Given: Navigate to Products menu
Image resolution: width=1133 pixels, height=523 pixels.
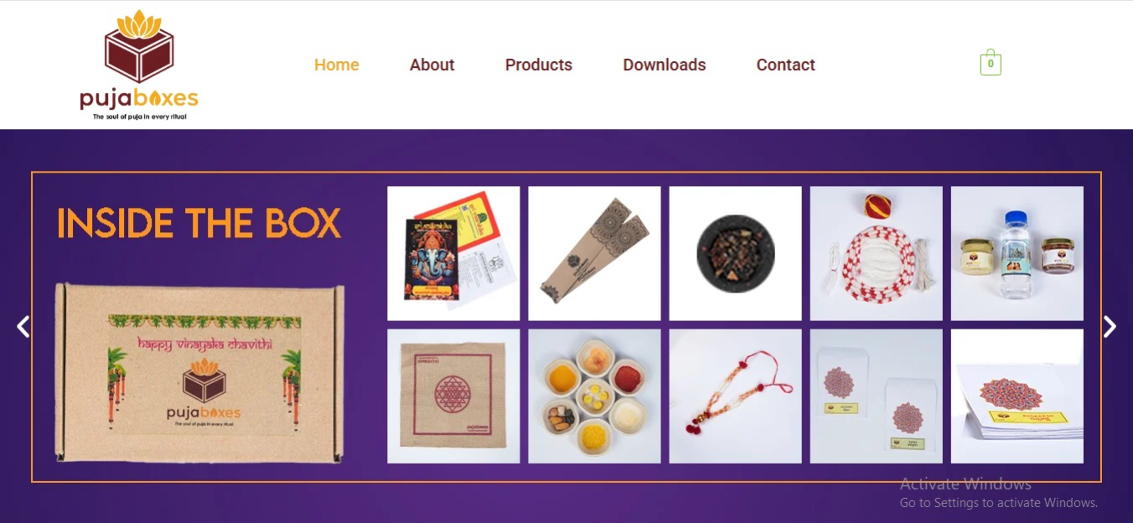Looking at the screenshot, I should point(539,65).
